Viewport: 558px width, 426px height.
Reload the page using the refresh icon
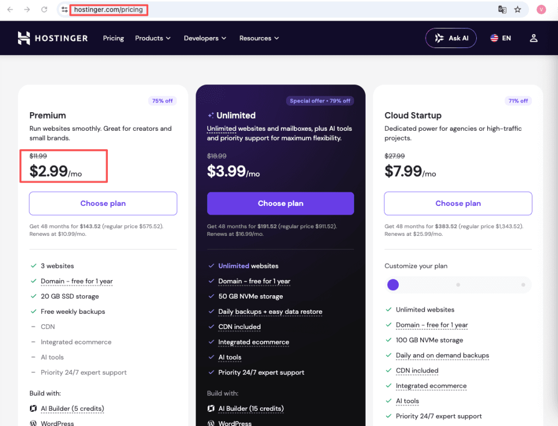click(x=44, y=10)
